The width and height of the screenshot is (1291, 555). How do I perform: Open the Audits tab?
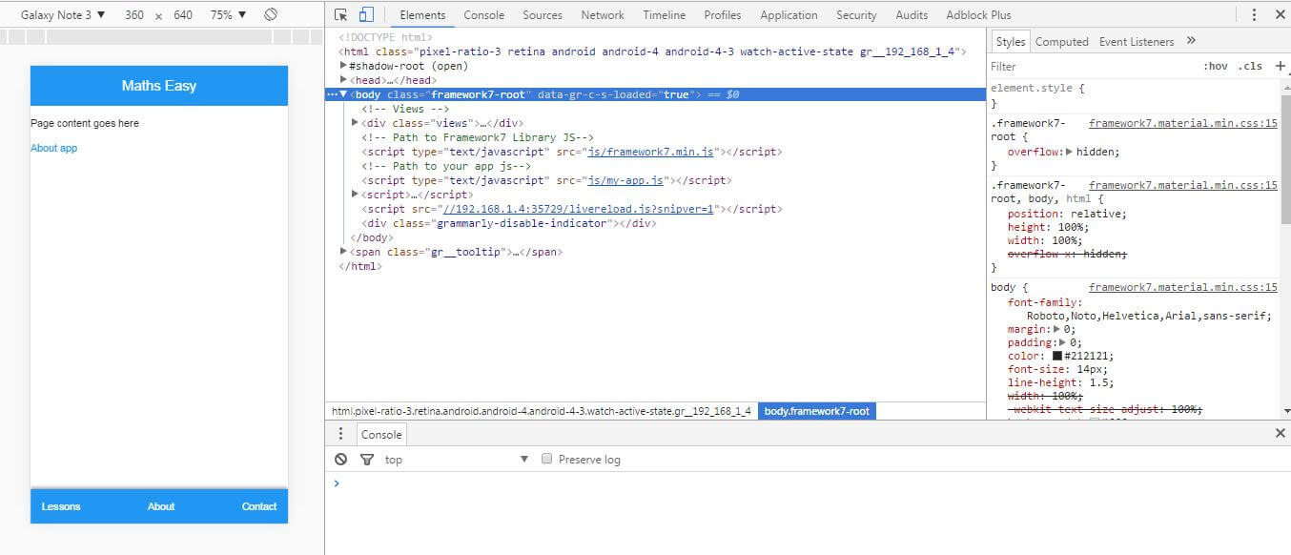pyautogui.click(x=912, y=15)
